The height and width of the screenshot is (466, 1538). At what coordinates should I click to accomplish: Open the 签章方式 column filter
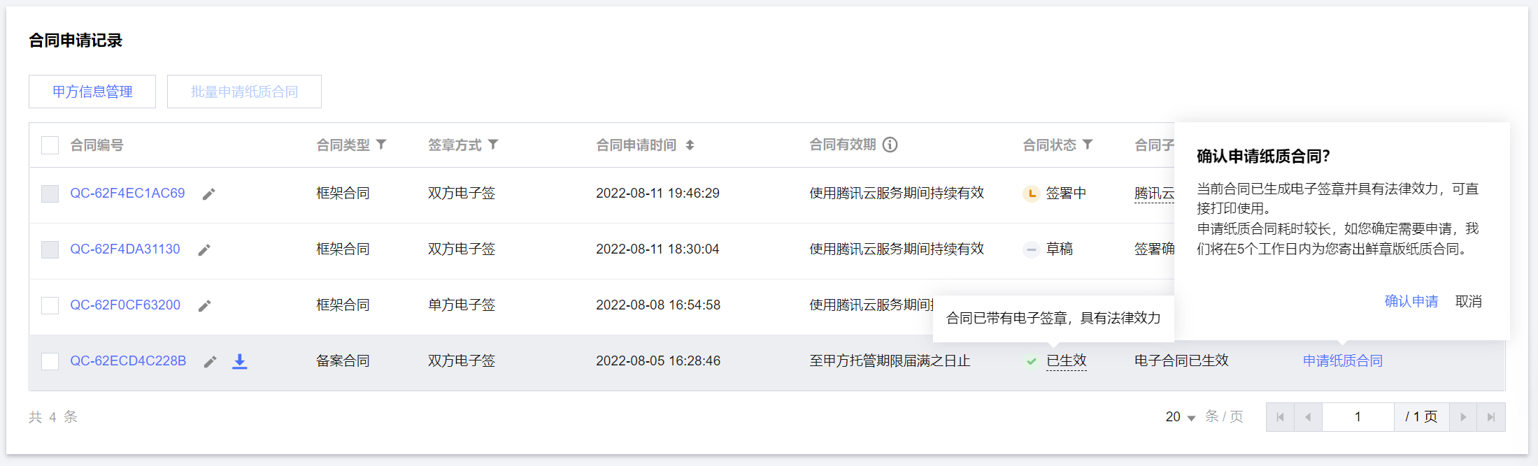(493, 144)
